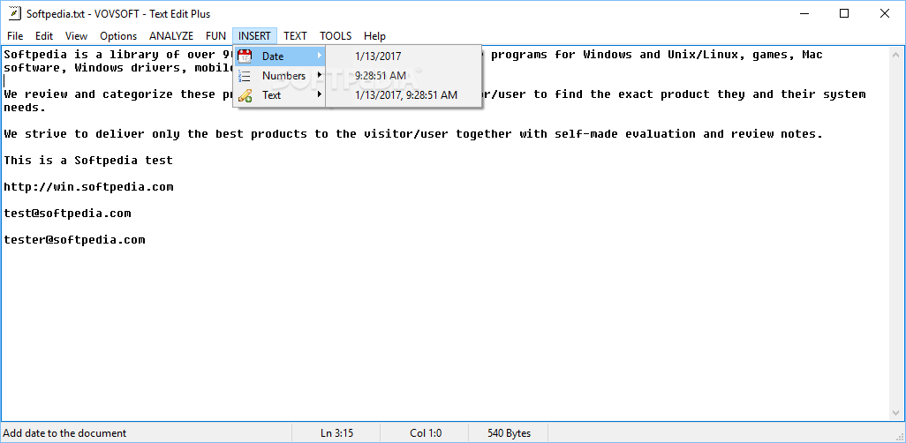
Task: Click the line 'tester@softpedia.com'
Action: (74, 240)
